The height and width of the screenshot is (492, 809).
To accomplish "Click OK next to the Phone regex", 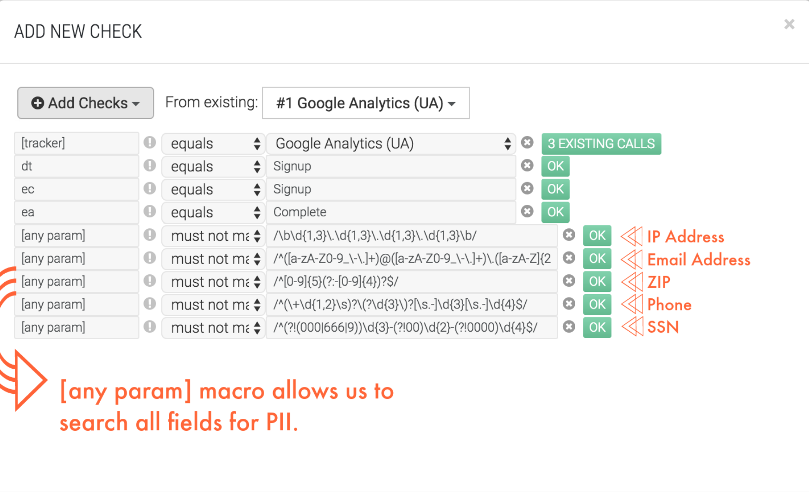I will [597, 304].
